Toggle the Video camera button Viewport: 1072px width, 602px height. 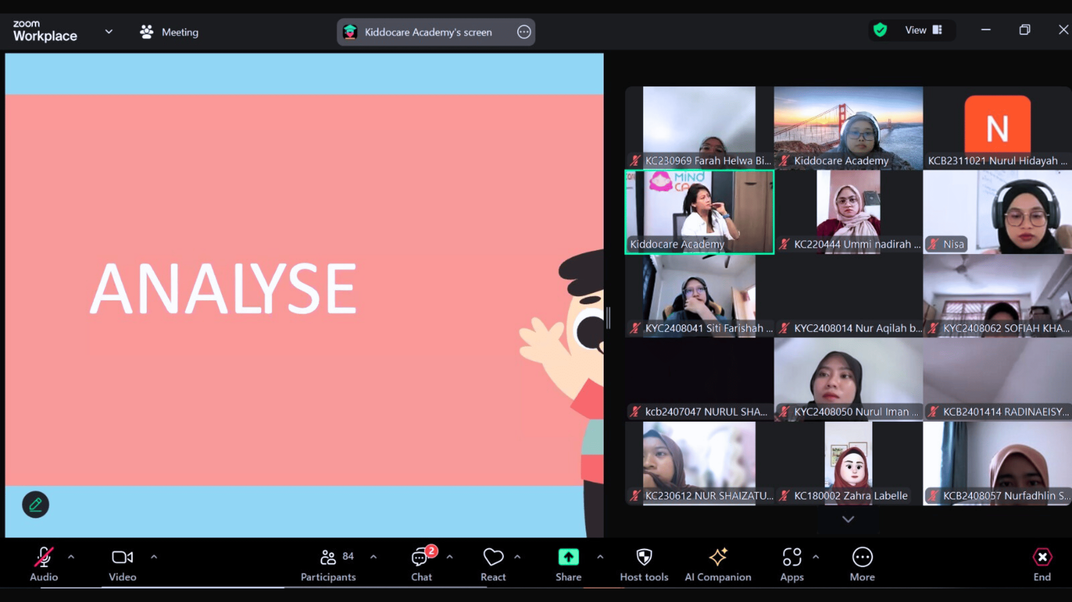(122, 557)
